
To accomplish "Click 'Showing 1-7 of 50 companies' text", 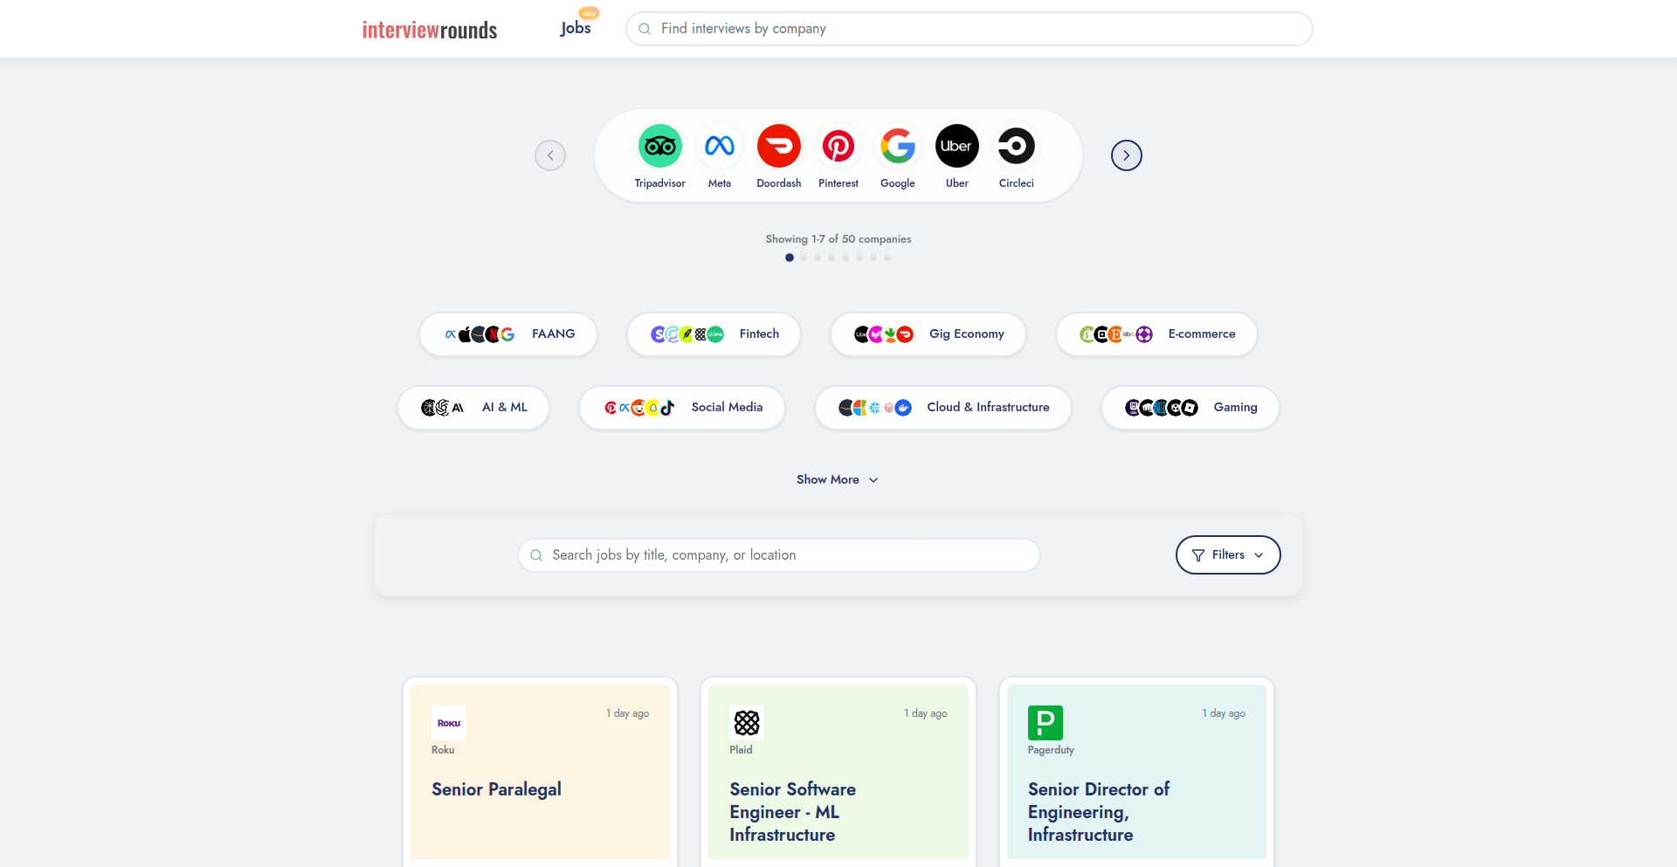I will tap(838, 239).
